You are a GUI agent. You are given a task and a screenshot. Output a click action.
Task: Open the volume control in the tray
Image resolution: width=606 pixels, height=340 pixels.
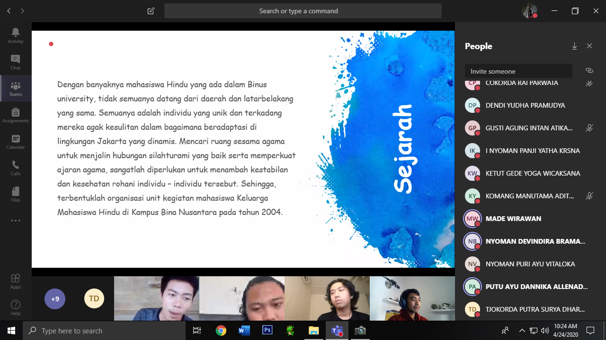545,331
